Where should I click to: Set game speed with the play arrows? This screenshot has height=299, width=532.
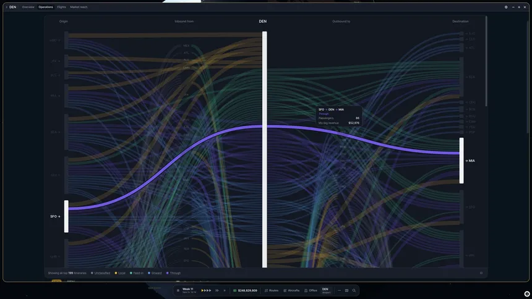click(206, 290)
